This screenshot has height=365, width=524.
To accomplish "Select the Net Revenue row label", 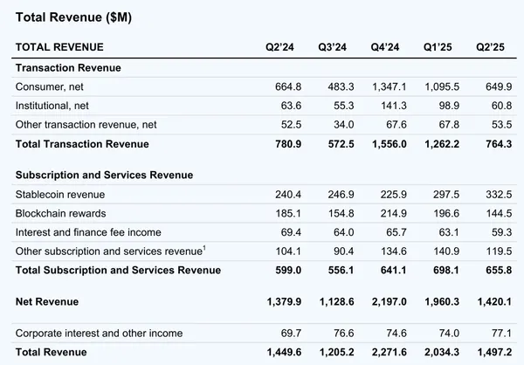I will pos(47,302).
